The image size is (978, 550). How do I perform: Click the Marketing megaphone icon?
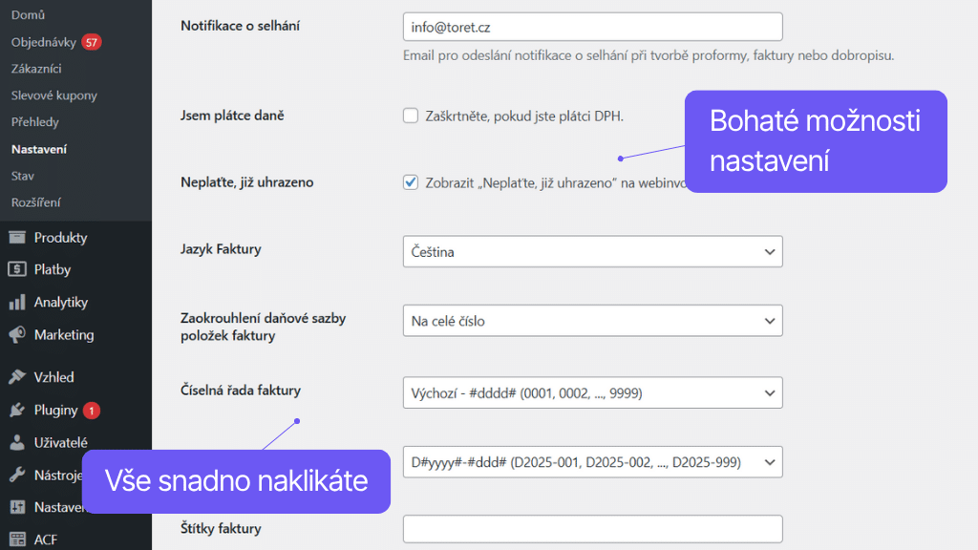(x=17, y=335)
